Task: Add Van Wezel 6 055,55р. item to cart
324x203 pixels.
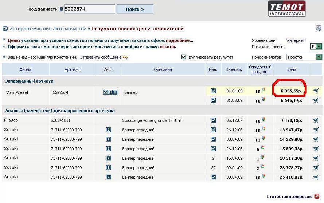Action: click(x=316, y=91)
